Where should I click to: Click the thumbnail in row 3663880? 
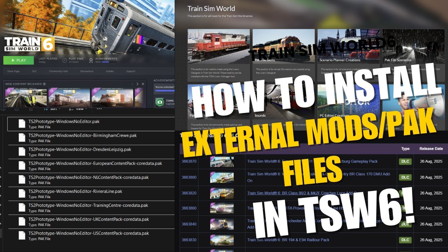pyautogui.click(x=222, y=177)
